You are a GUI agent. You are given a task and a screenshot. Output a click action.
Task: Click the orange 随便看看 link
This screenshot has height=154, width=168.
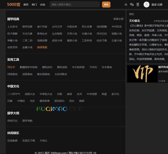coord(42,47)
